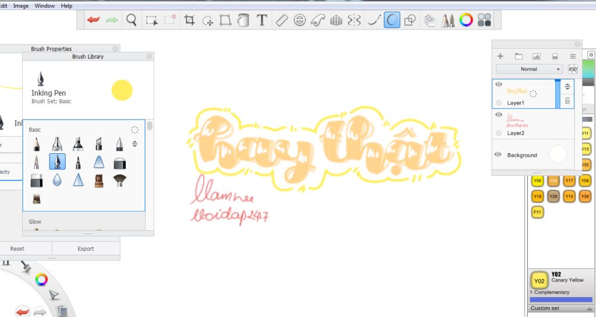Image resolution: width=596 pixels, height=317 pixels.
Task: Select the Crop tool
Action: pos(189,20)
